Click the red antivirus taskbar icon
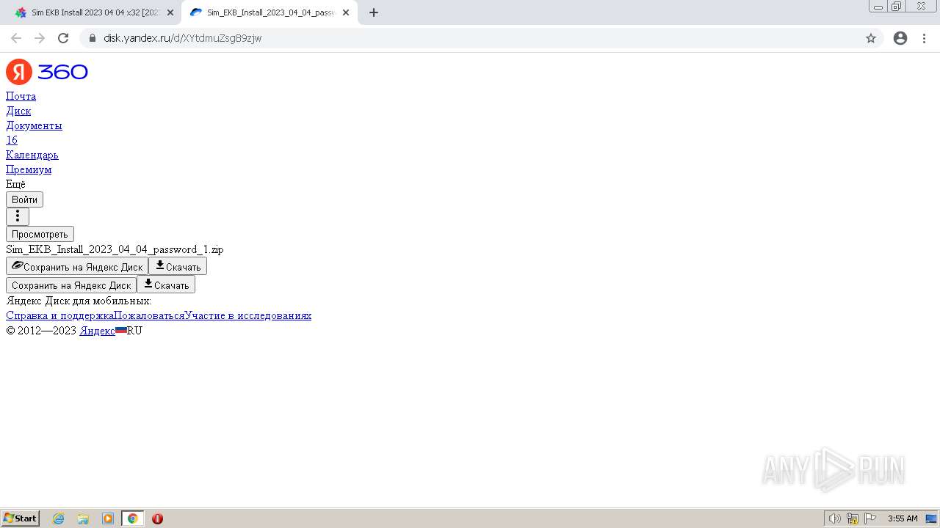Screen dimensions: 940x528 pyautogui.click(x=157, y=518)
